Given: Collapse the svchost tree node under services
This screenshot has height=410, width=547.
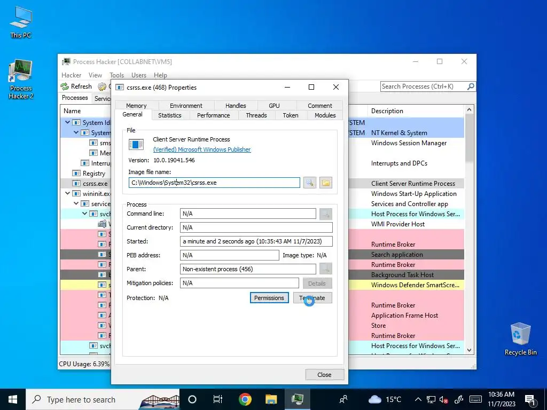Looking at the screenshot, I should tap(85, 214).
